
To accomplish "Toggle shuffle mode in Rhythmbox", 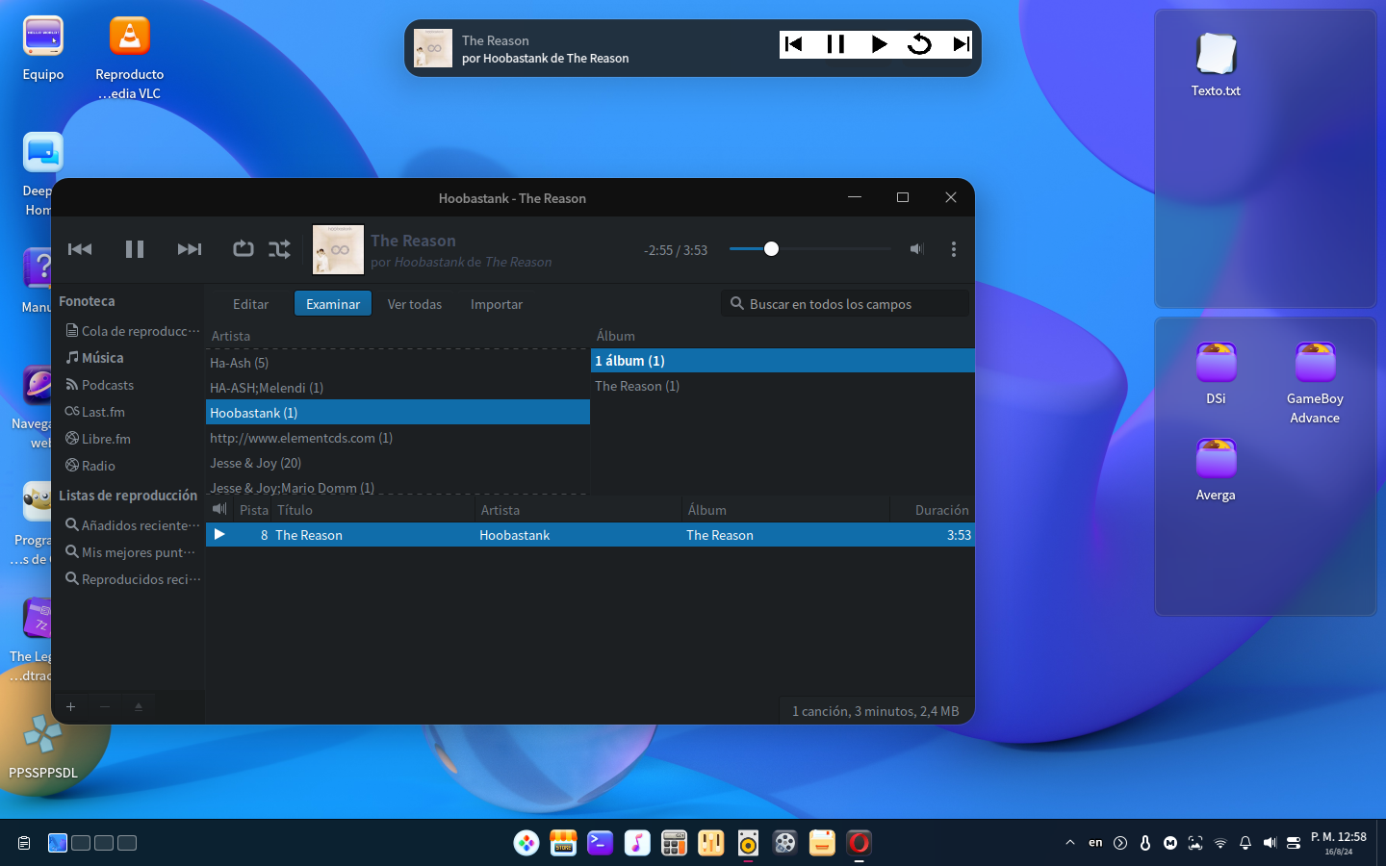I will 279,249.
